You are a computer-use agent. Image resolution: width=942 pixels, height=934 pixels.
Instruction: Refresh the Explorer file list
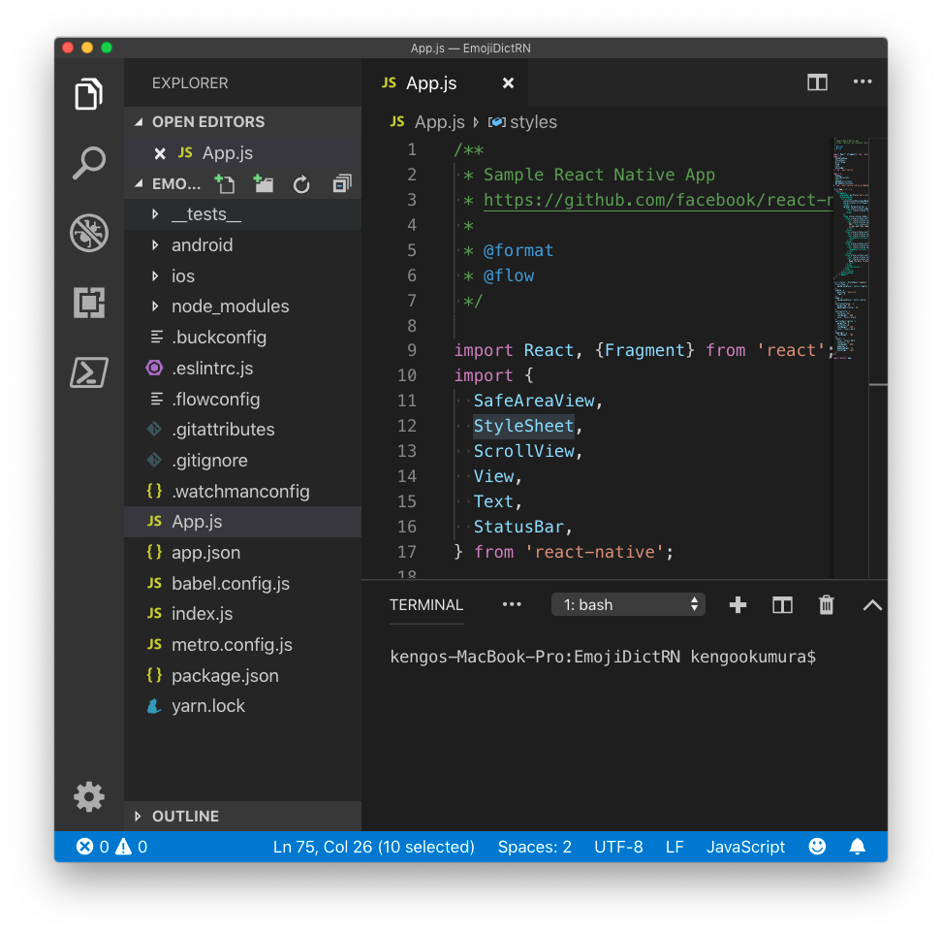302,183
